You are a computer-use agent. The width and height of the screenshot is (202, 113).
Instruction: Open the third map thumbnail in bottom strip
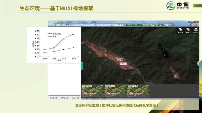pos(138,91)
